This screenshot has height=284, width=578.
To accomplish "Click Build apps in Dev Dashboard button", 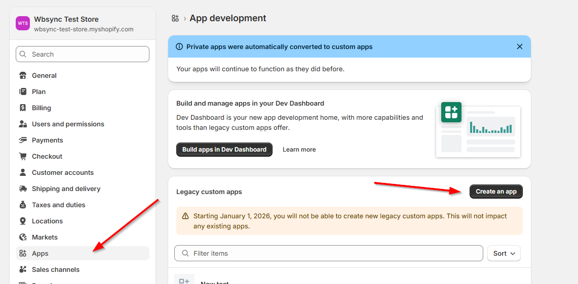I will (224, 150).
